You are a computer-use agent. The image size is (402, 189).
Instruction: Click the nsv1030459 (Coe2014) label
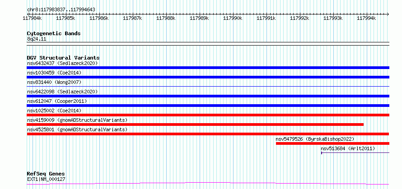click(54, 73)
